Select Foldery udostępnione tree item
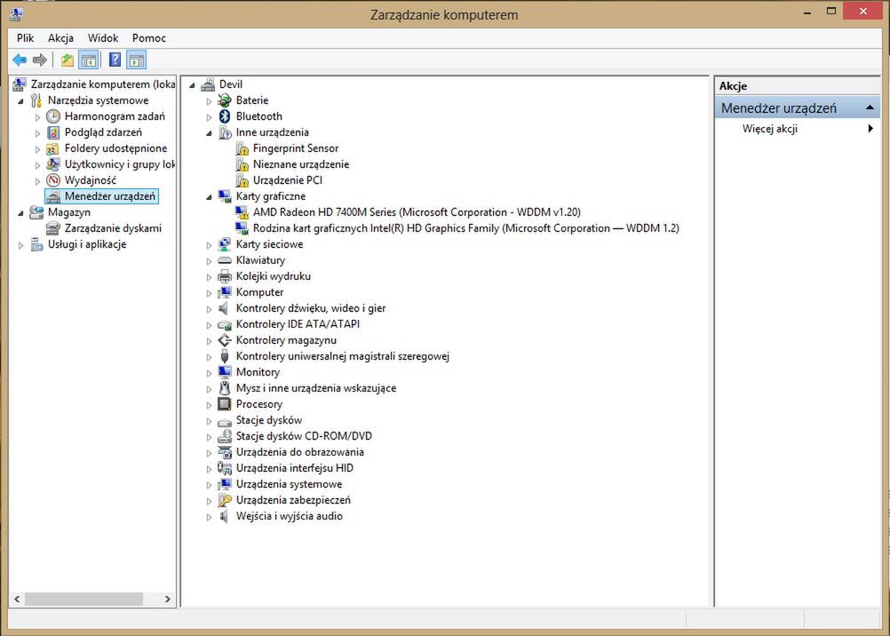Screen dimensions: 890x636 click(x=115, y=148)
